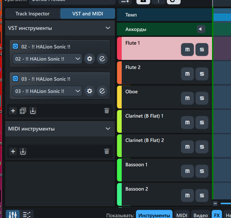Image resolution: width=231 pixels, height=218 pixels.
Task: Click the speaker icon on Аккорды track
Action: click(201, 29)
